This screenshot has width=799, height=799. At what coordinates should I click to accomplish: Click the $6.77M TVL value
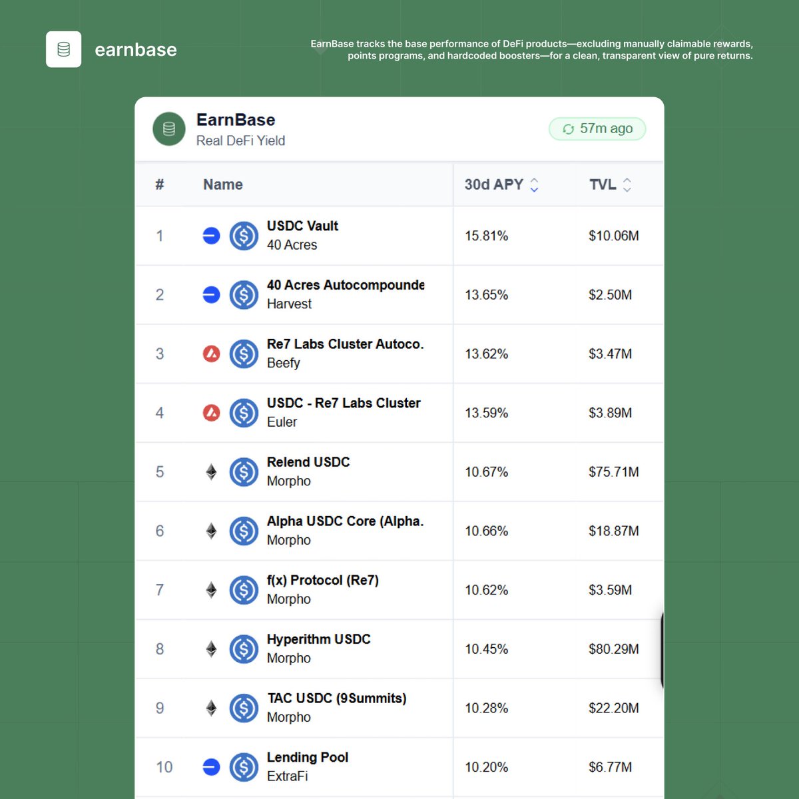[611, 767]
